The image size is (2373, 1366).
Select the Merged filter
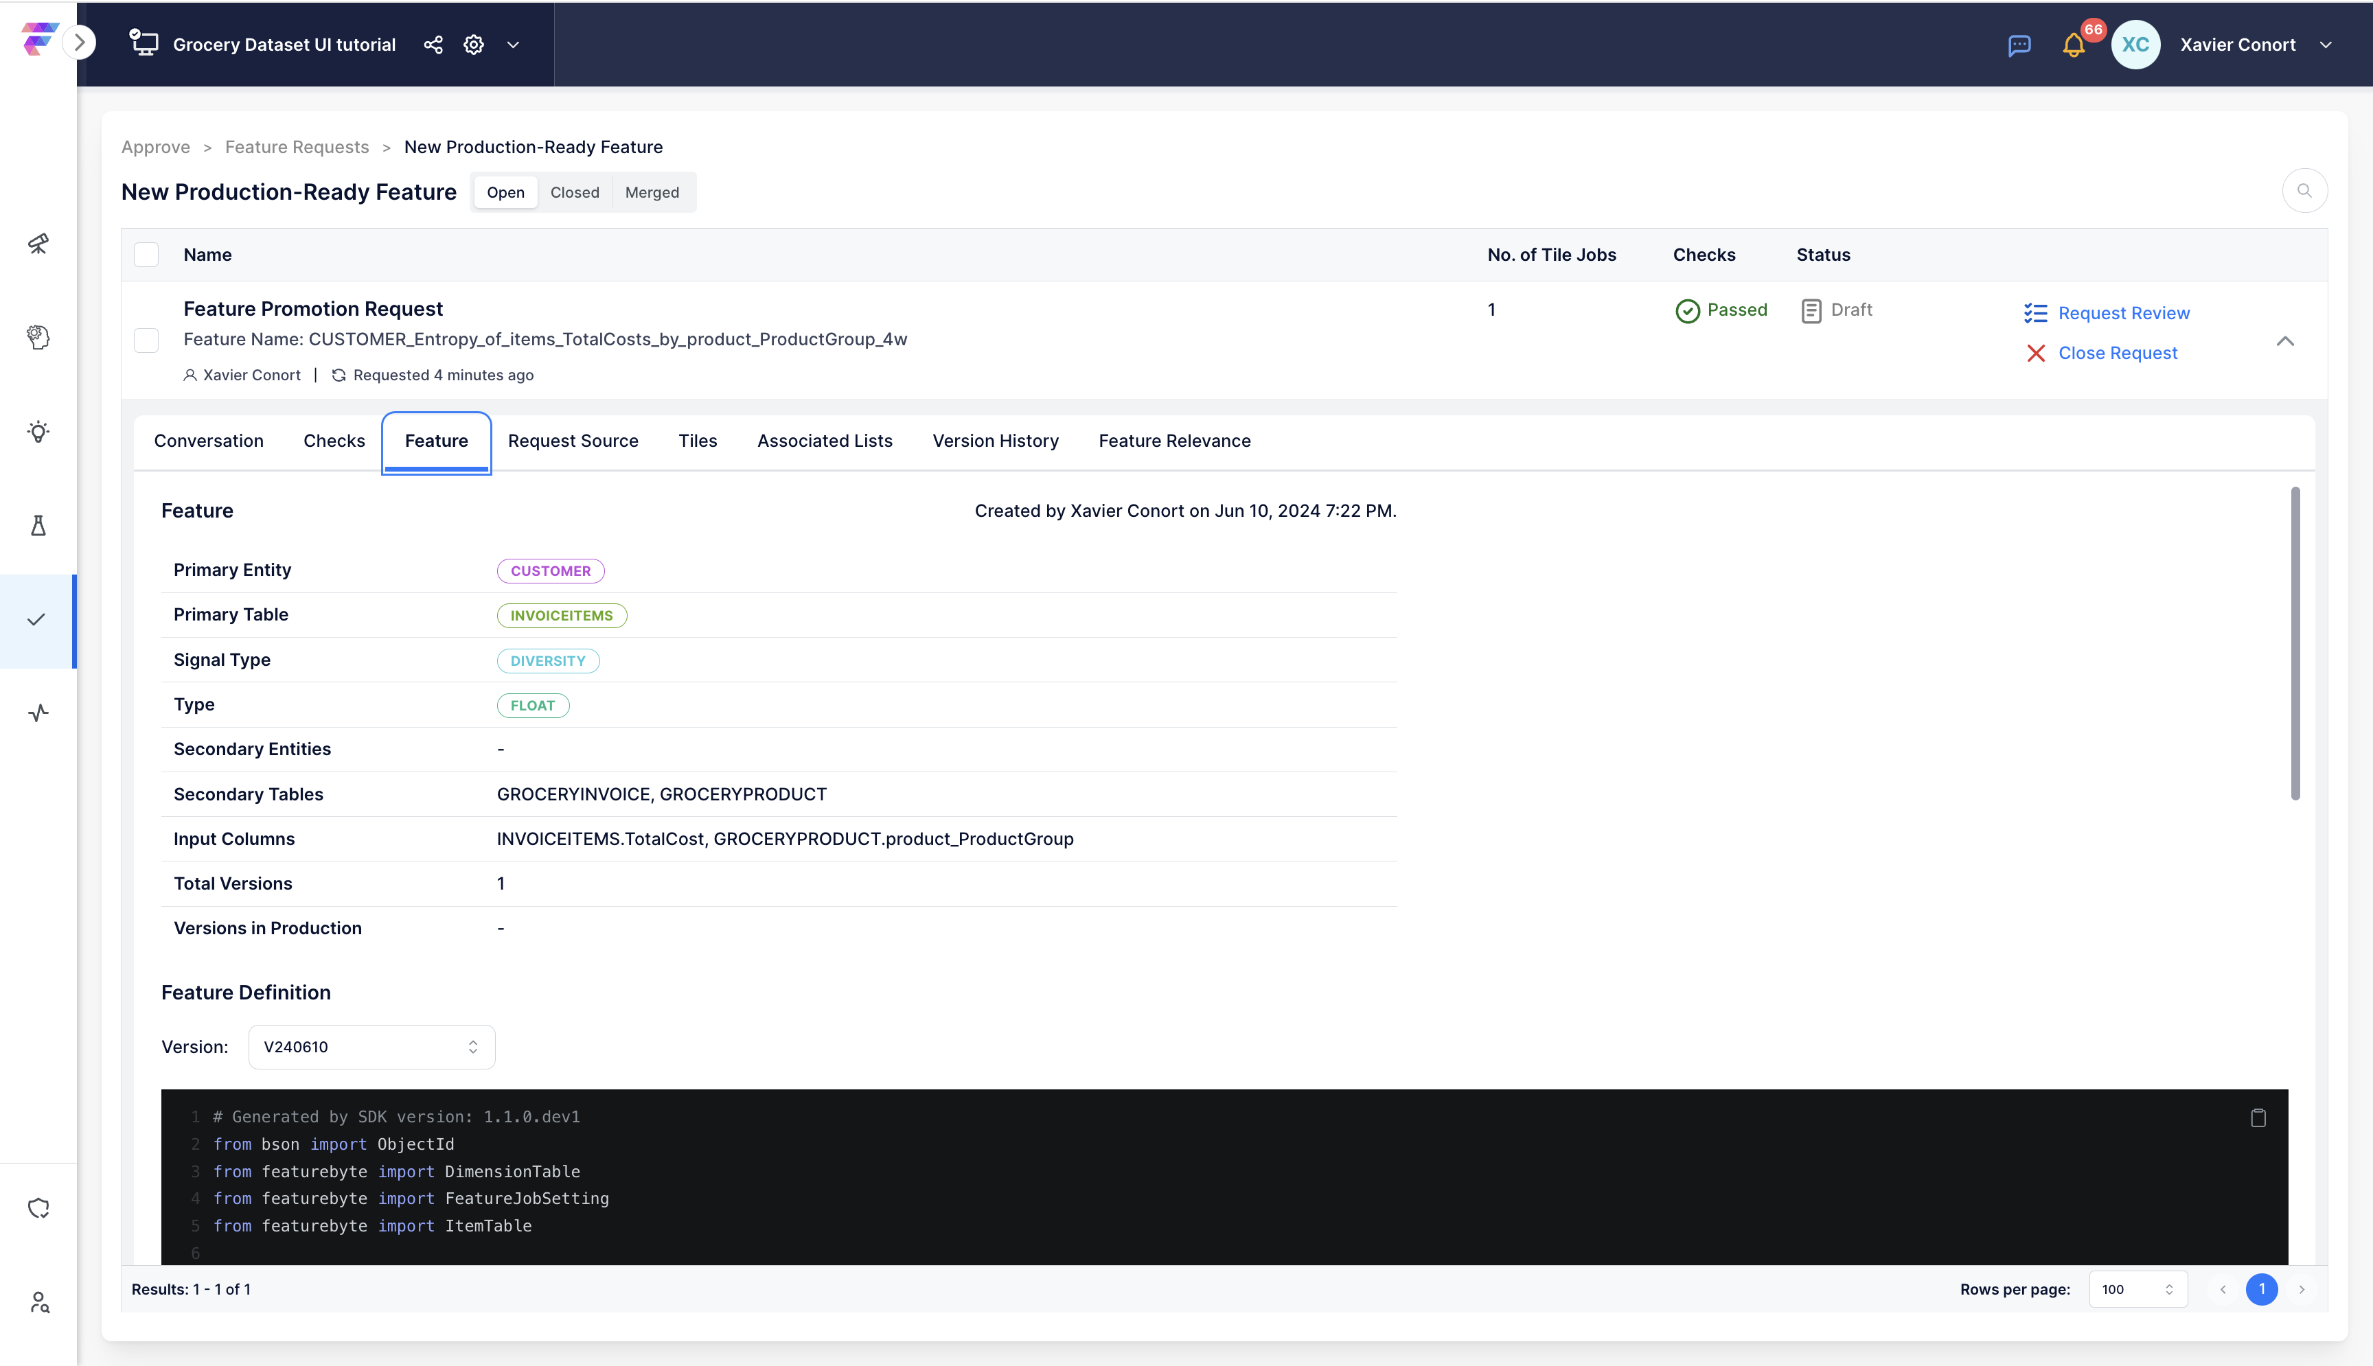[x=652, y=192]
